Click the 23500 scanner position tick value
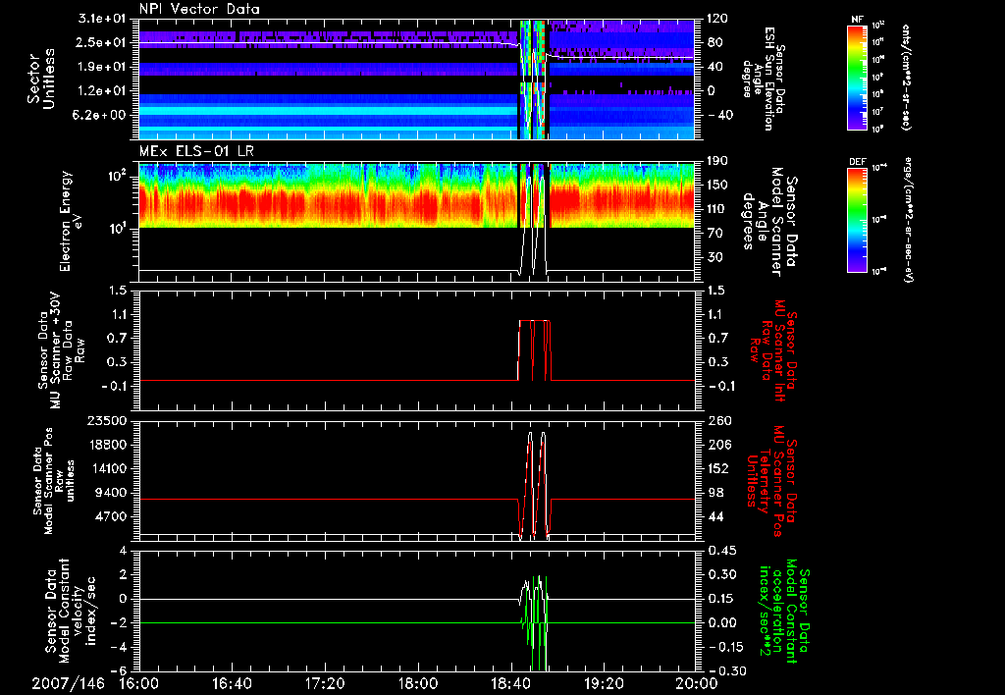 [x=108, y=421]
